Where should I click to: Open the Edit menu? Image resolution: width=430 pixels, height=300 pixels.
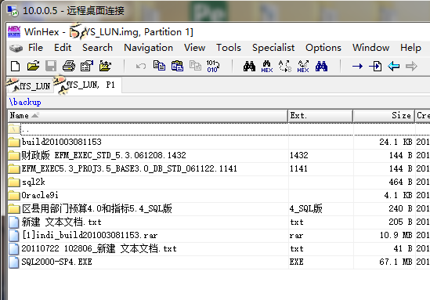pyautogui.click(x=63, y=48)
